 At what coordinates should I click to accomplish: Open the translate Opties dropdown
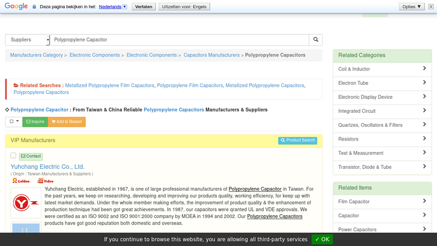(412, 7)
